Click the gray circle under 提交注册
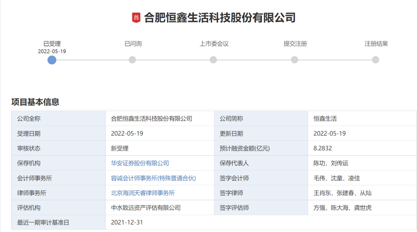This screenshot has height=232, width=417. coord(294,60)
